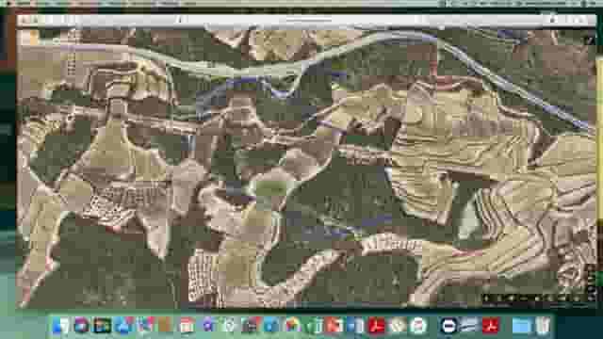
Task: Open the second Acrobat icon near Trash
Action: coord(491,326)
